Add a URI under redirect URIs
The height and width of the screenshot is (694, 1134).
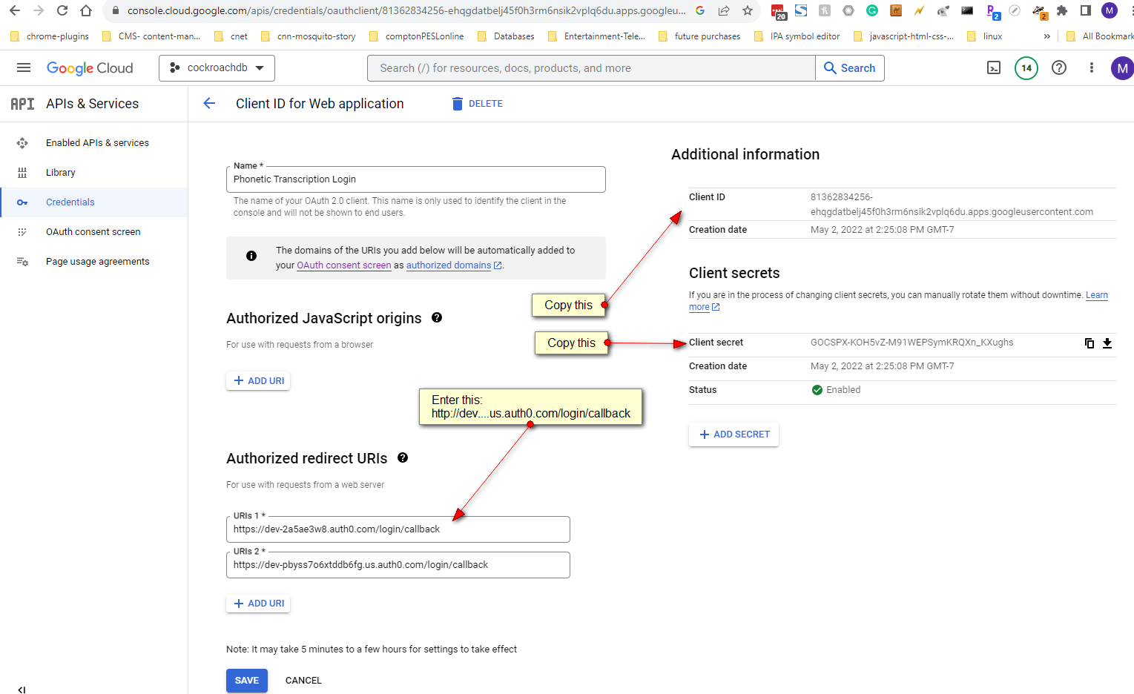click(258, 604)
